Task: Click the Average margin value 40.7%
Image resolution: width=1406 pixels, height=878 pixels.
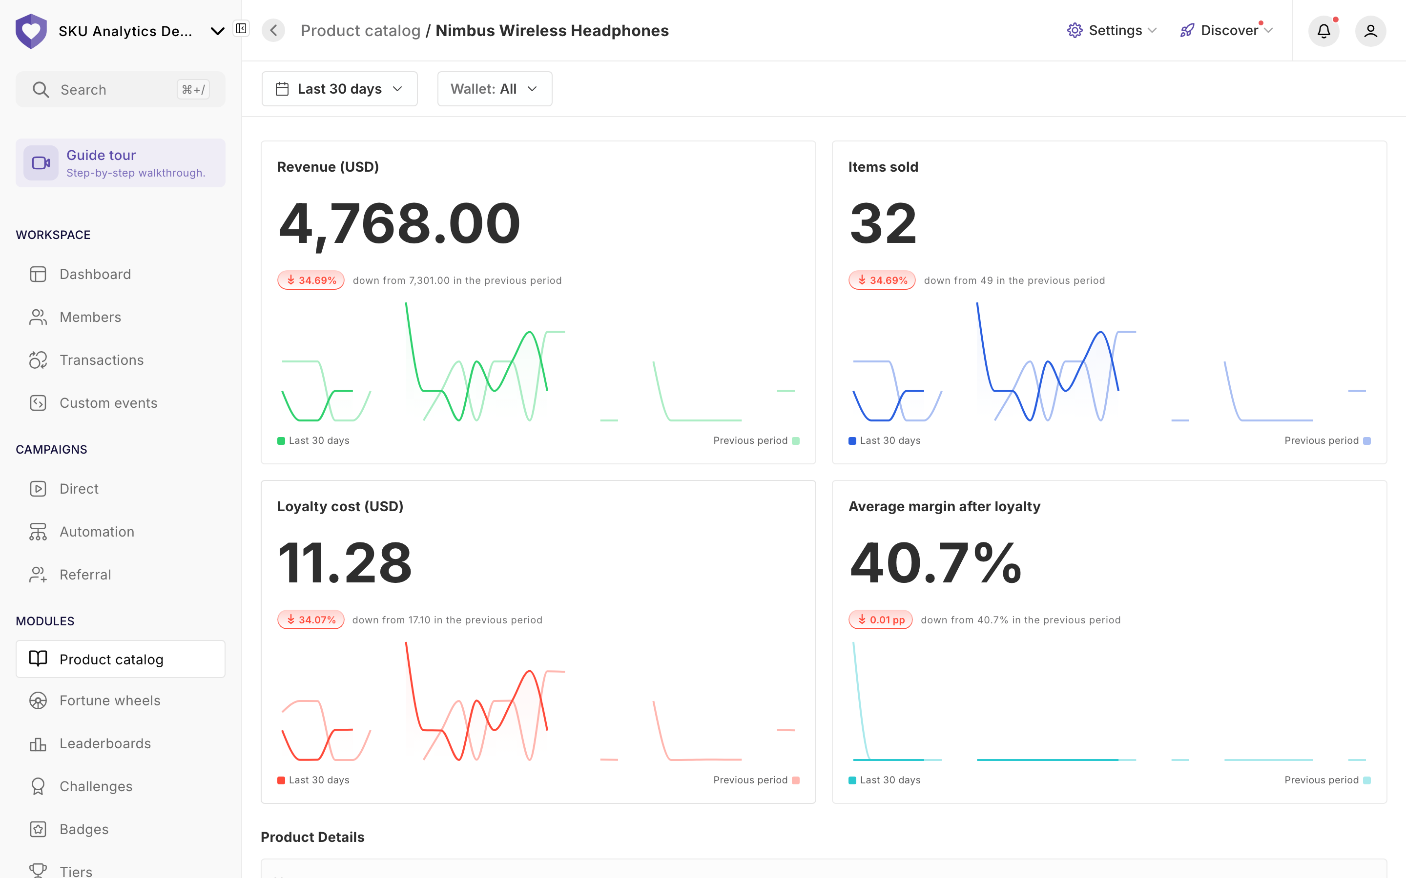Action: 935,563
